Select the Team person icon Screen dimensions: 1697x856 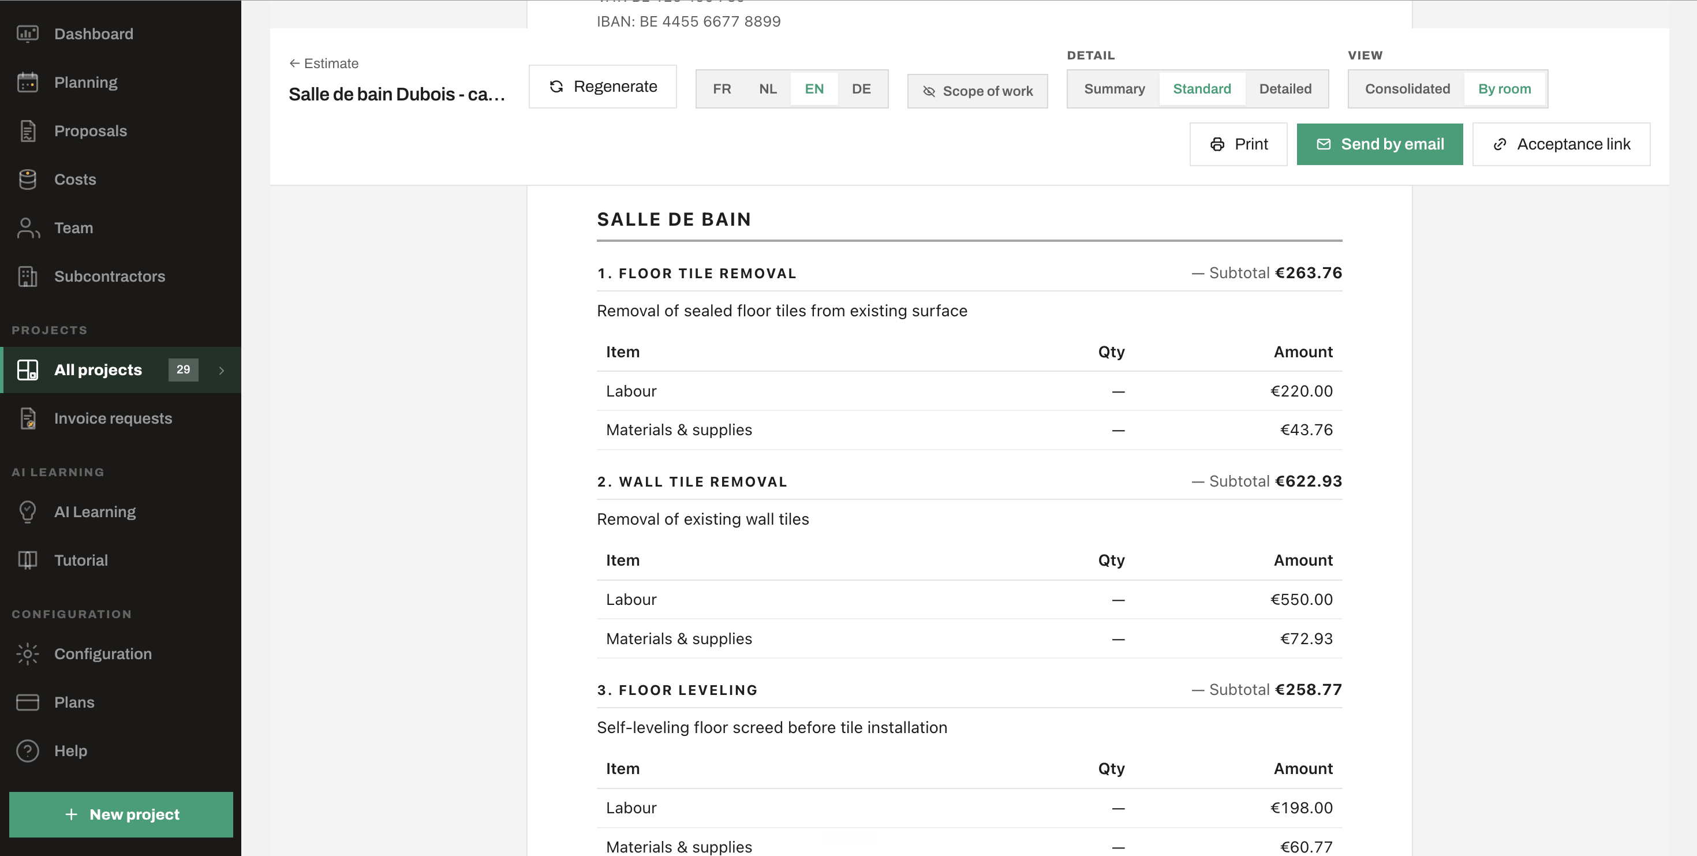[27, 228]
